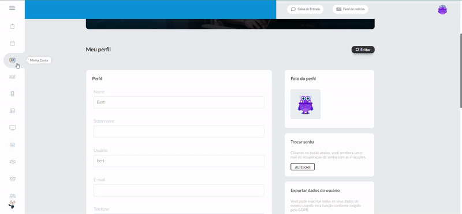Click the ticket icon in sidebar
The width and height of the screenshot is (462, 214).
click(12, 77)
